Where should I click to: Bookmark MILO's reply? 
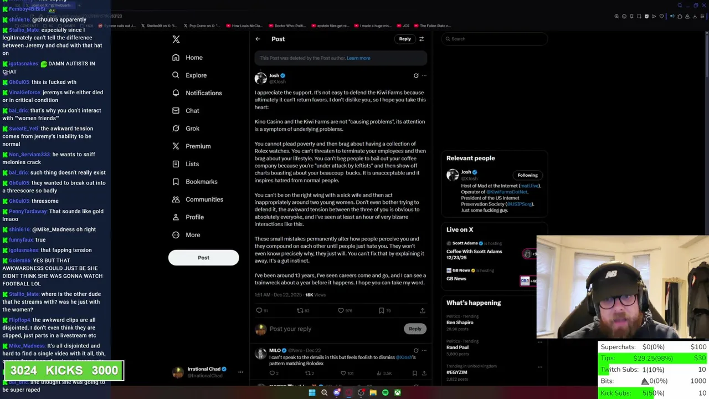(x=414, y=374)
